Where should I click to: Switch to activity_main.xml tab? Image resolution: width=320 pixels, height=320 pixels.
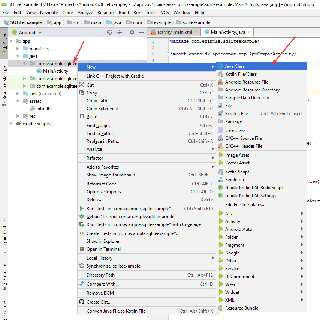(174, 32)
